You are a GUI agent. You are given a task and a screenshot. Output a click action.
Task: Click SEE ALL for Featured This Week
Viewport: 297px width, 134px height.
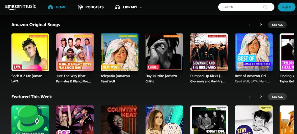[277, 97]
